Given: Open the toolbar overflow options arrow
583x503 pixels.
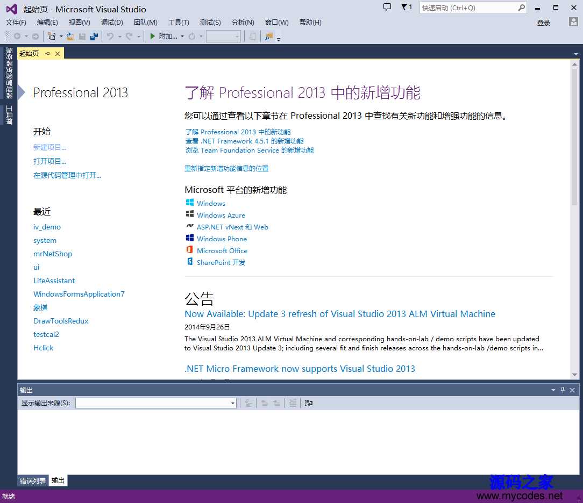Looking at the screenshot, I should [279, 39].
